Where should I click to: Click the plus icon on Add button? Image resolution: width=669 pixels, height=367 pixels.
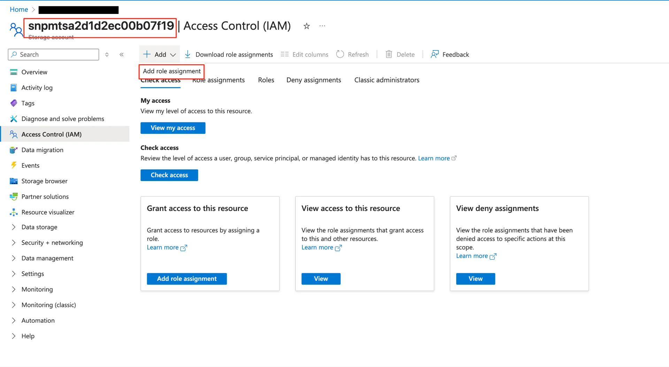pyautogui.click(x=147, y=54)
